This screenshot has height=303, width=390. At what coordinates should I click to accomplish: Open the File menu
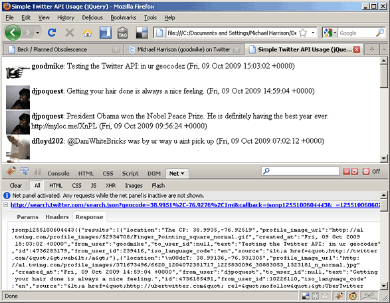click(9, 17)
